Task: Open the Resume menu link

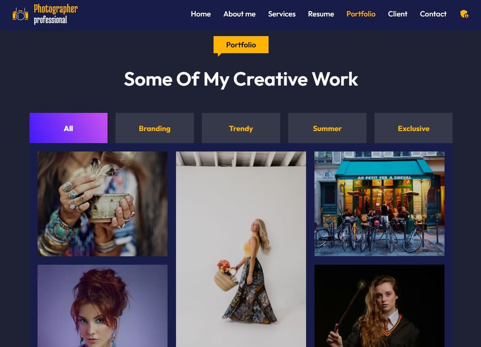Action: [321, 14]
